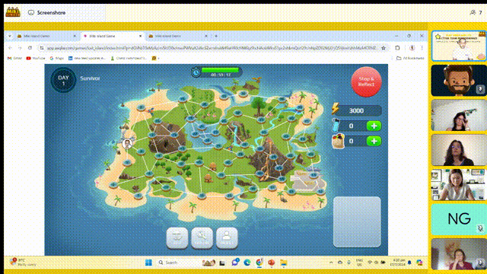The image size is (487, 274).
Task: Open the leftmost map panel button
Action: click(177, 238)
